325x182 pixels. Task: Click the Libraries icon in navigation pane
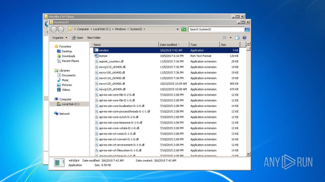pos(56,71)
